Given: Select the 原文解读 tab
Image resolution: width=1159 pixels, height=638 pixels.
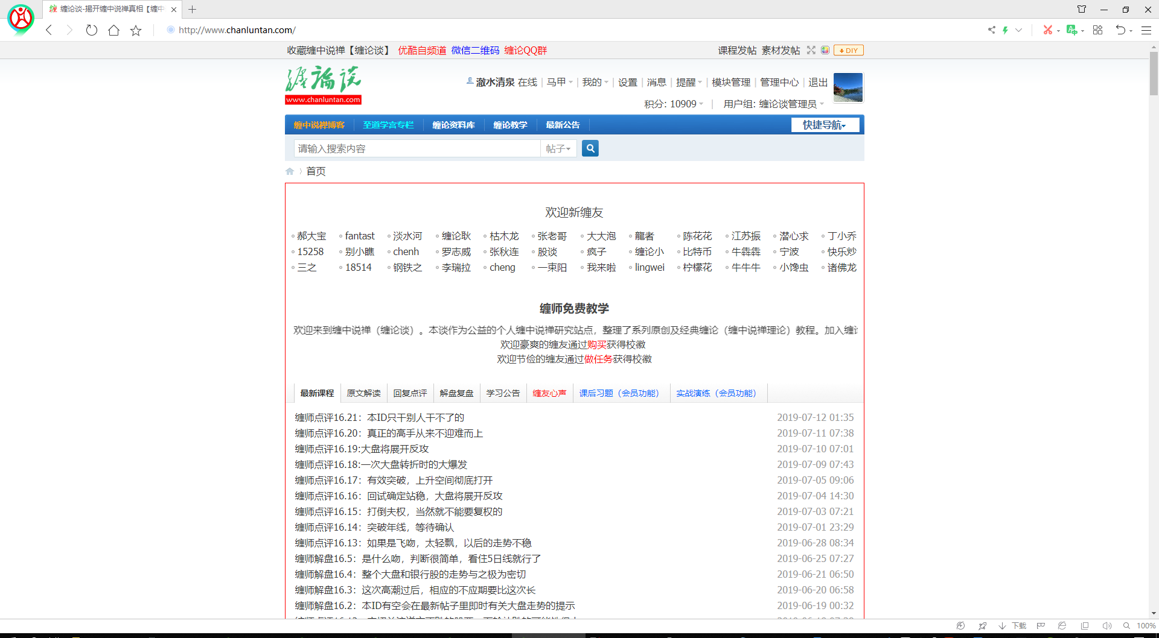Looking at the screenshot, I should [363, 393].
